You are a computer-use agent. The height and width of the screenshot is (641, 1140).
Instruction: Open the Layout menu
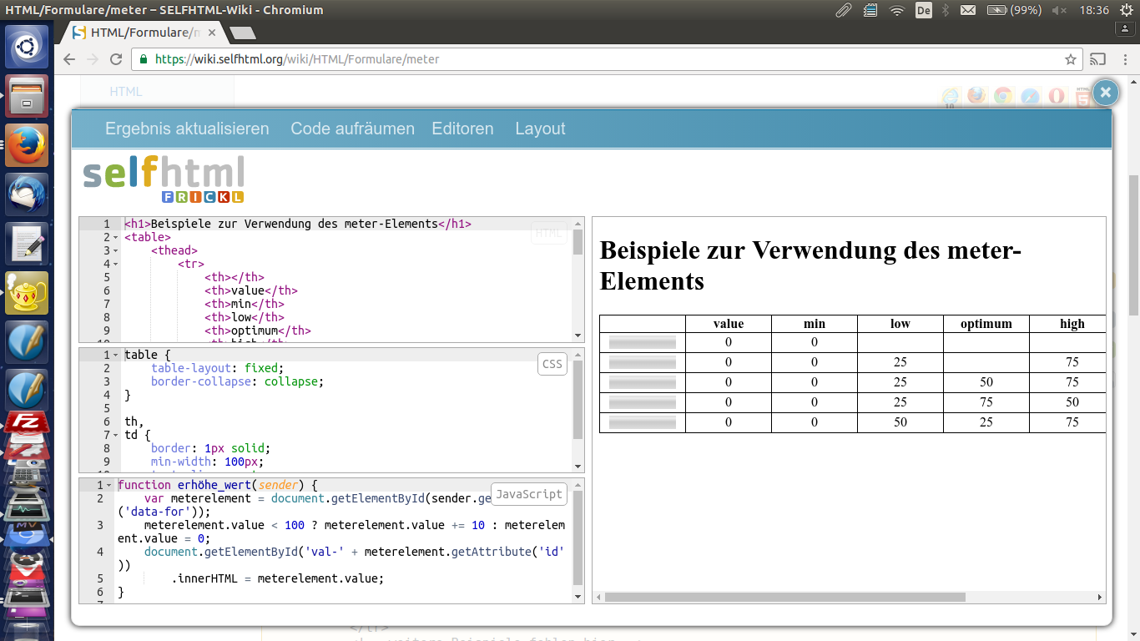pos(540,129)
